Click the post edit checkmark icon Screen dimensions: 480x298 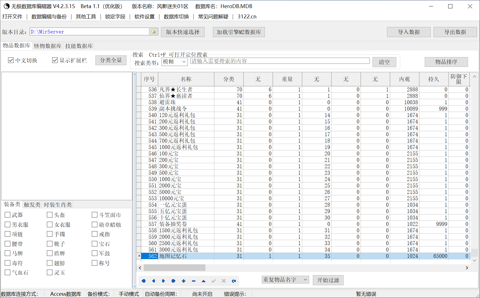[214, 281]
